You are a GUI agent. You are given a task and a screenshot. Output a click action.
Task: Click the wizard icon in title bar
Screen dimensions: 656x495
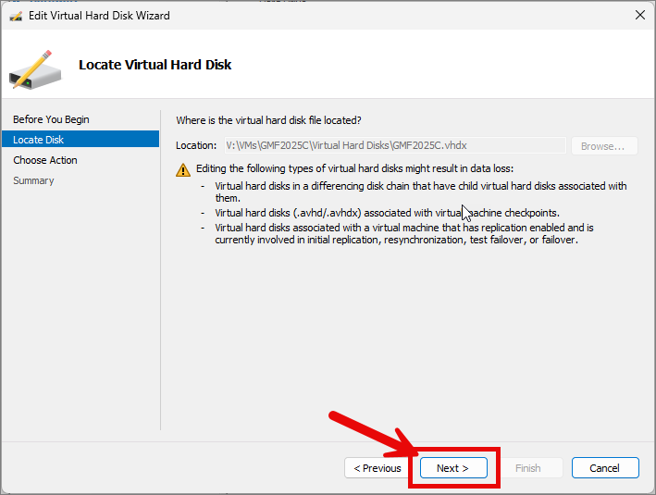16,16
